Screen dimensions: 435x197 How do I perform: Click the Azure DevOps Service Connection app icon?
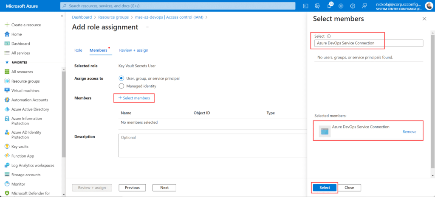[x=325, y=131]
